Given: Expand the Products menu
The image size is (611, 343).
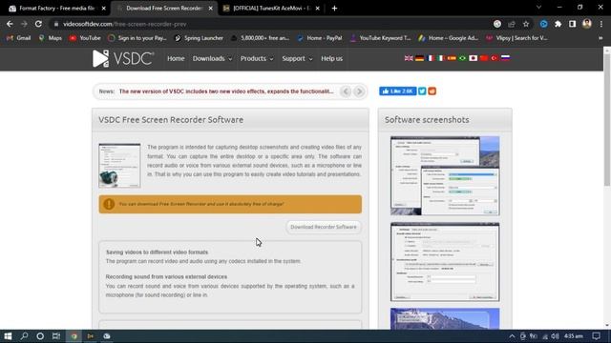Looking at the screenshot, I should (257, 59).
